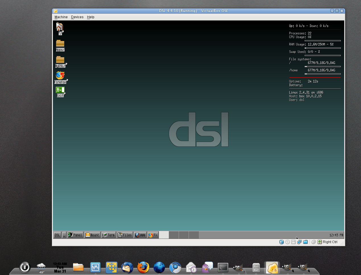Launch Firefox from the DSL desktop icon

coord(60,78)
